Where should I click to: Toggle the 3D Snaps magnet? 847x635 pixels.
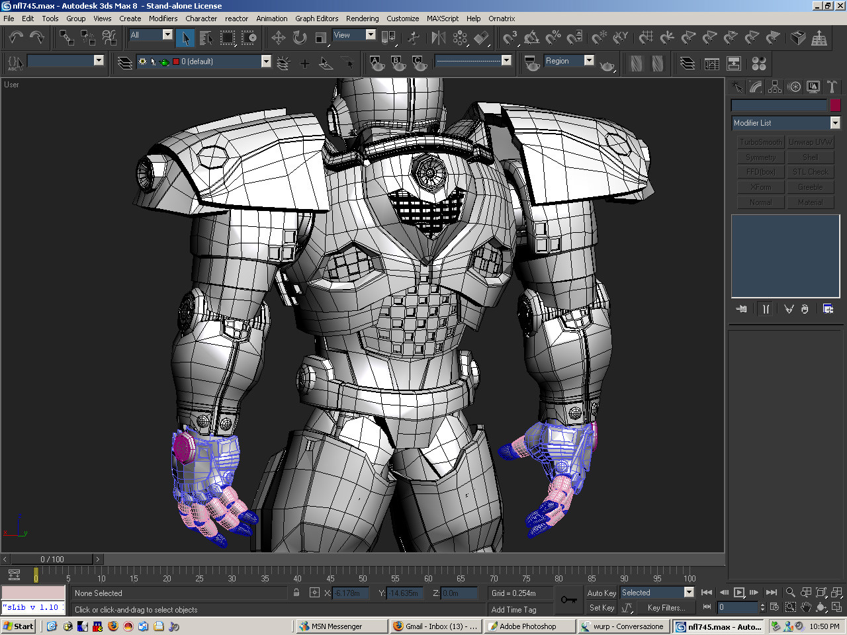click(510, 38)
